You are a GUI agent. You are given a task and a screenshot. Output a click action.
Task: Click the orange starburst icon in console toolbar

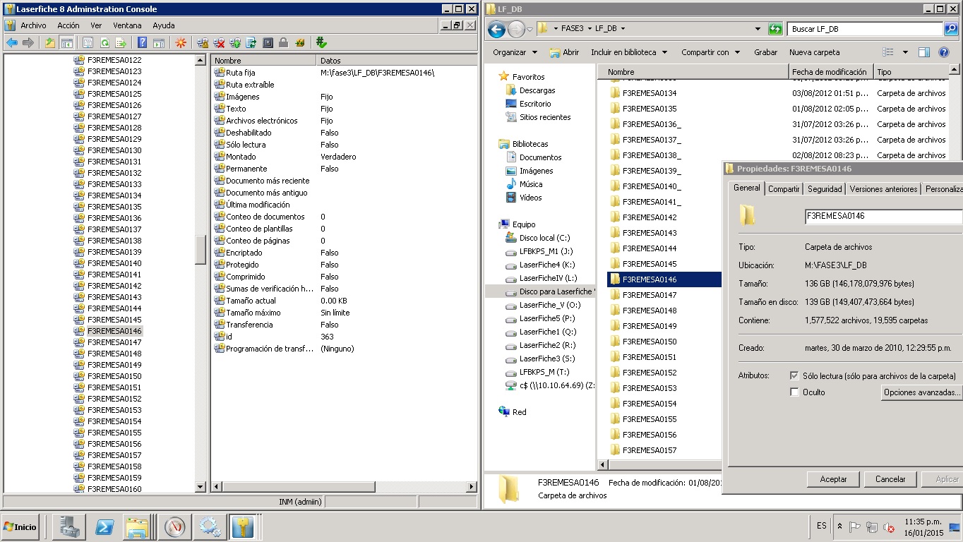[x=181, y=43]
